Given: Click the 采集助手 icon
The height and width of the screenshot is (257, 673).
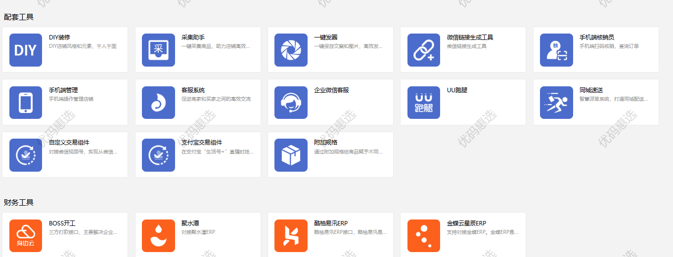Looking at the screenshot, I should point(158,50).
